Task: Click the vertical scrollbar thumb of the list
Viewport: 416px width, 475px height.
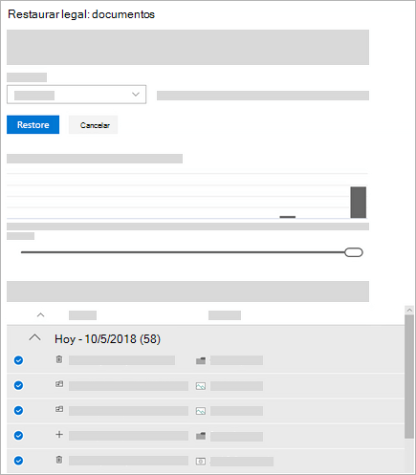Action: (x=409, y=377)
